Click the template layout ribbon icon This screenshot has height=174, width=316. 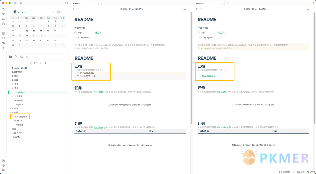click(x=3, y=38)
